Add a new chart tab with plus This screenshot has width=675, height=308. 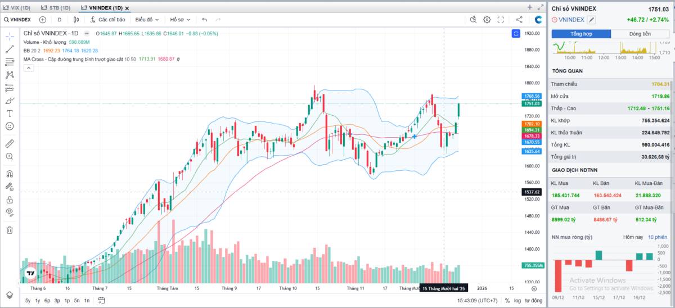pos(530,7)
